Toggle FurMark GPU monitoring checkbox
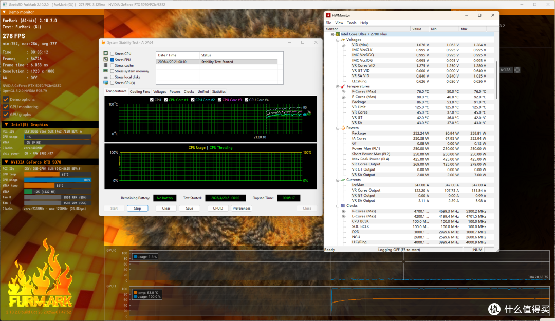This screenshot has width=555, height=321. coord(6,107)
